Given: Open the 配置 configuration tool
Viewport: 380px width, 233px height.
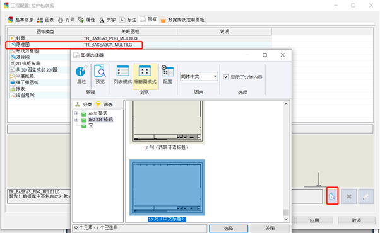Looking at the screenshot, I should click(167, 74).
